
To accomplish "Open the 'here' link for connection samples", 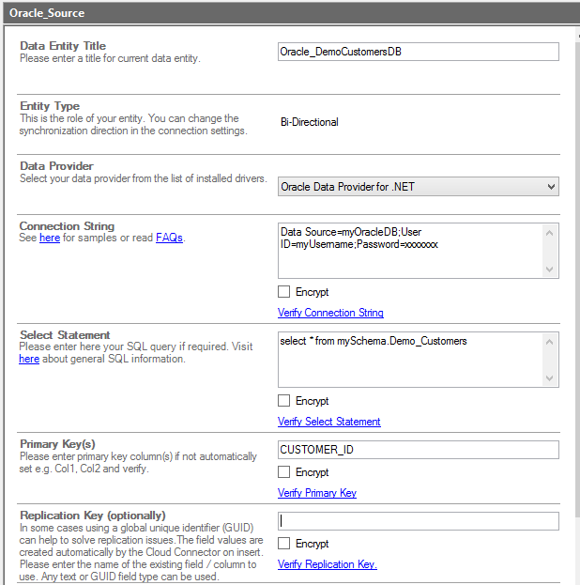I will tap(50, 239).
